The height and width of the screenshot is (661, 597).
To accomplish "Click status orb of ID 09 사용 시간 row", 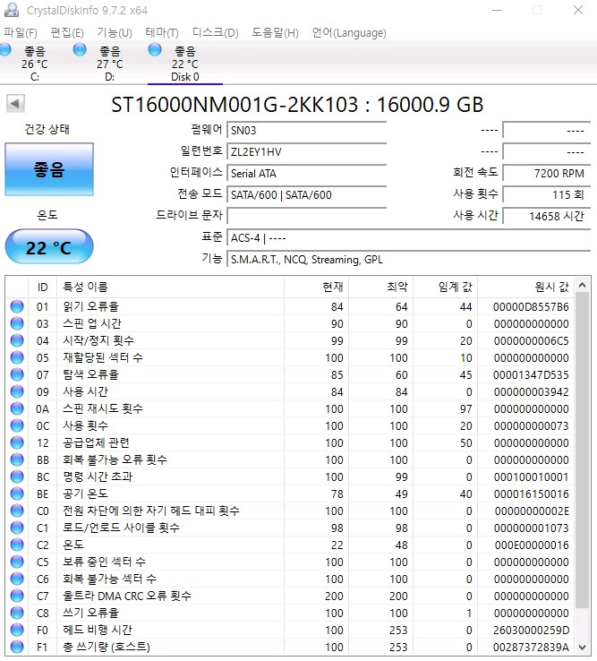I will tap(17, 391).
